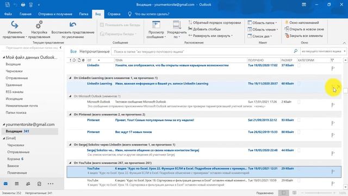Open Черновики under Outlook data file

click(14, 71)
